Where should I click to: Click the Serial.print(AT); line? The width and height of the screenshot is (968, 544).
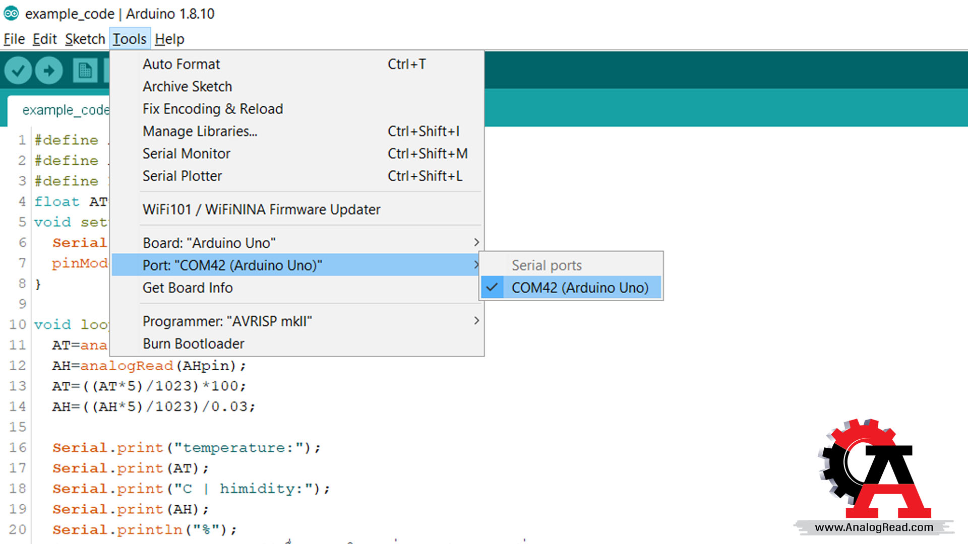[131, 468]
